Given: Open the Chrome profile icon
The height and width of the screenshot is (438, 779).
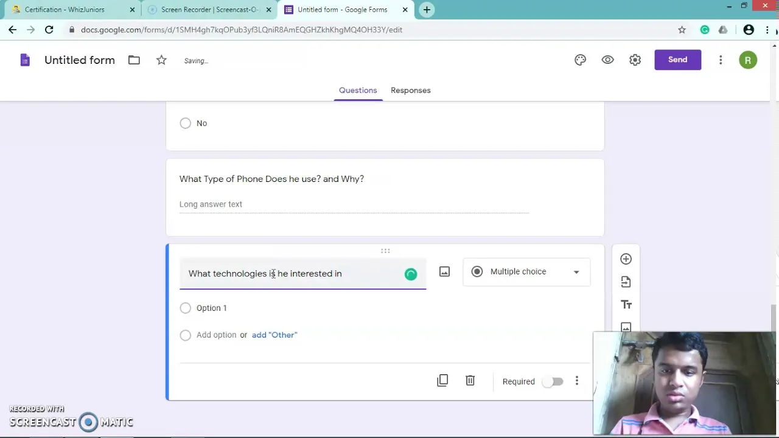Looking at the screenshot, I should pyautogui.click(x=749, y=29).
